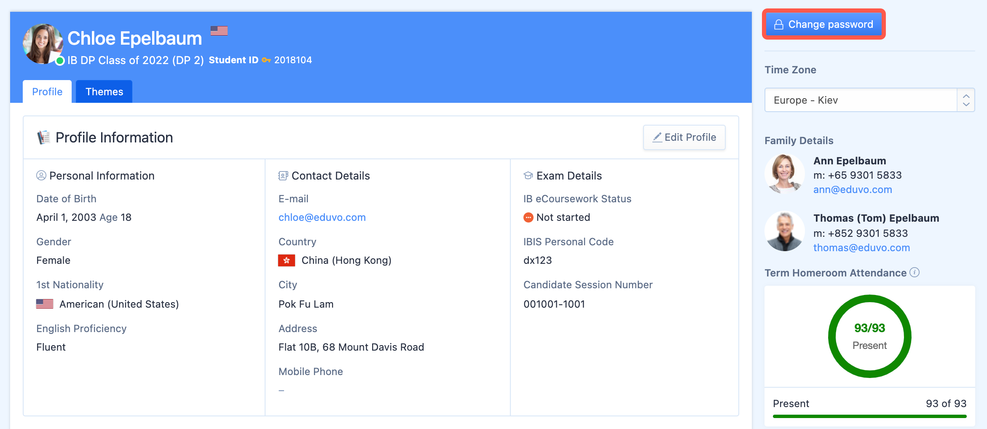Open the thomas@eduvo.com email link
The width and height of the screenshot is (987, 429).
click(x=861, y=248)
